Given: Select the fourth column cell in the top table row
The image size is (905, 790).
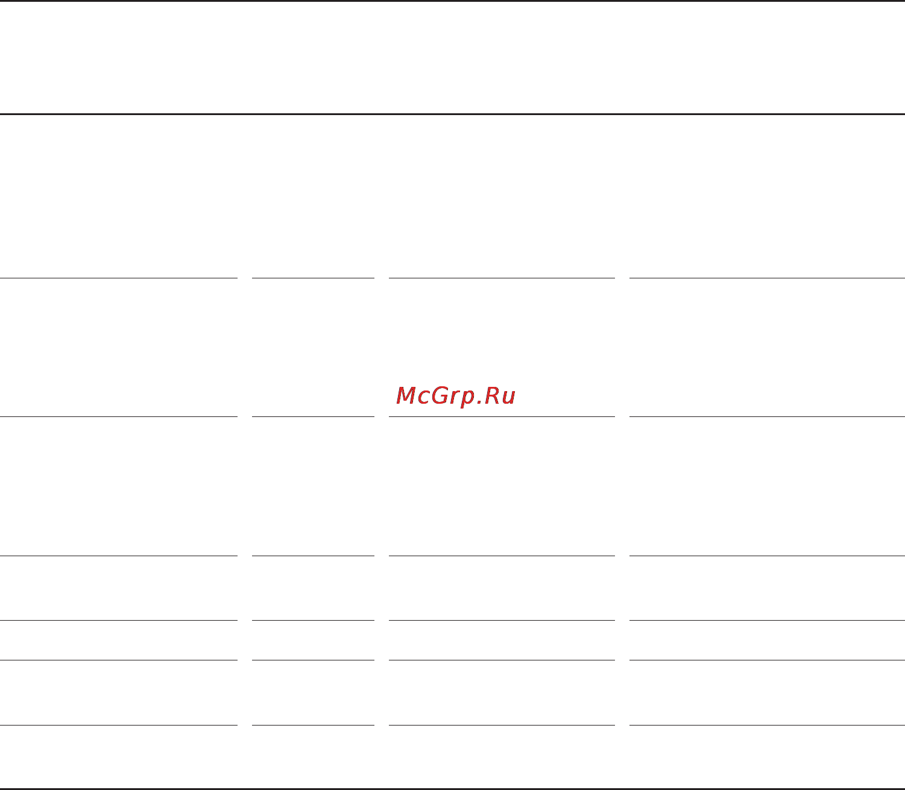Looking at the screenshot, I should [767, 196].
